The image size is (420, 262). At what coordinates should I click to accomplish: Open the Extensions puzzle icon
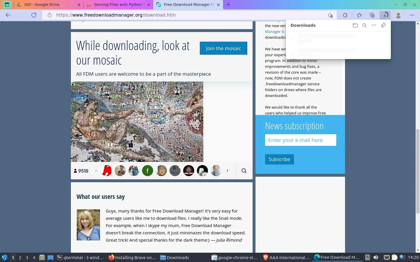pyautogui.click(x=345, y=15)
